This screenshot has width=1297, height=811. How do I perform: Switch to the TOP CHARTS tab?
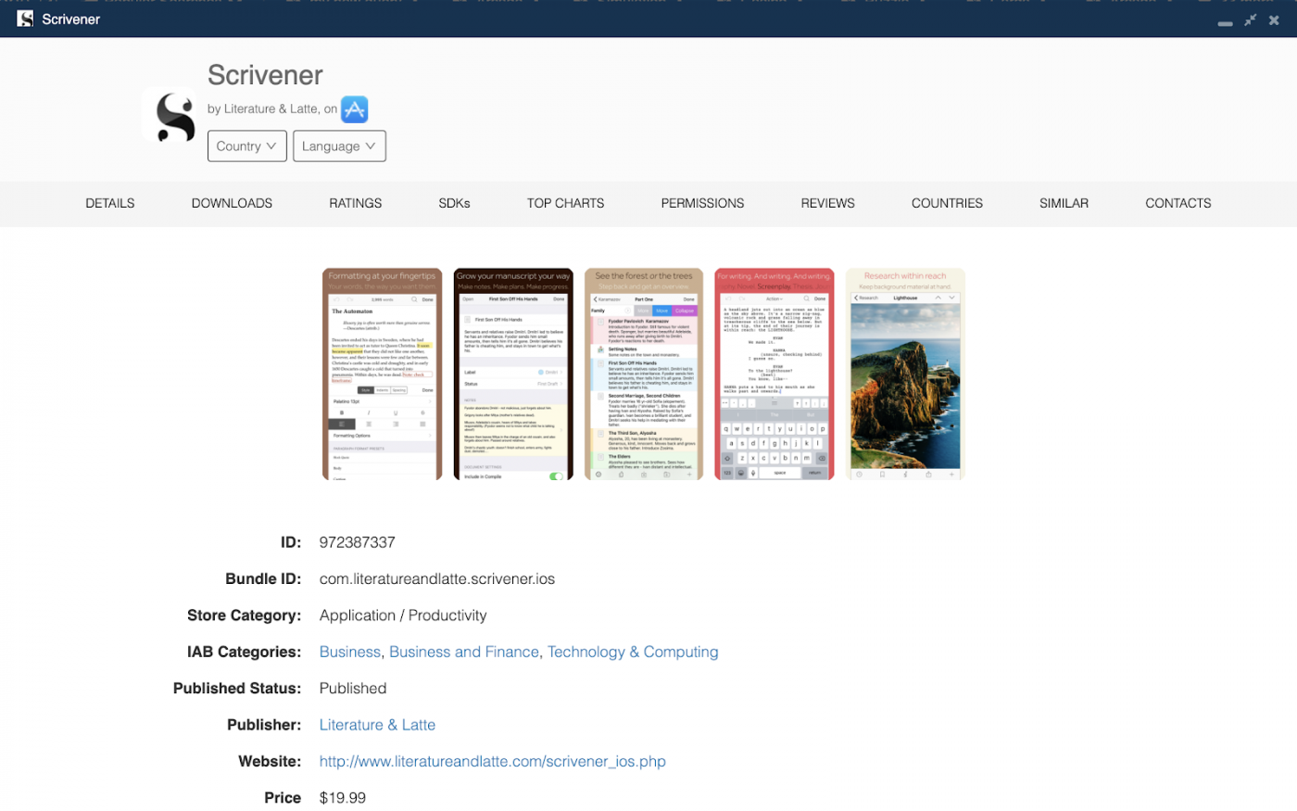565,203
